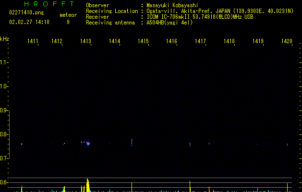This screenshot has height=192, width=302.
Task: Click the 1.1 kHz frequency label
Action: tap(4, 62)
